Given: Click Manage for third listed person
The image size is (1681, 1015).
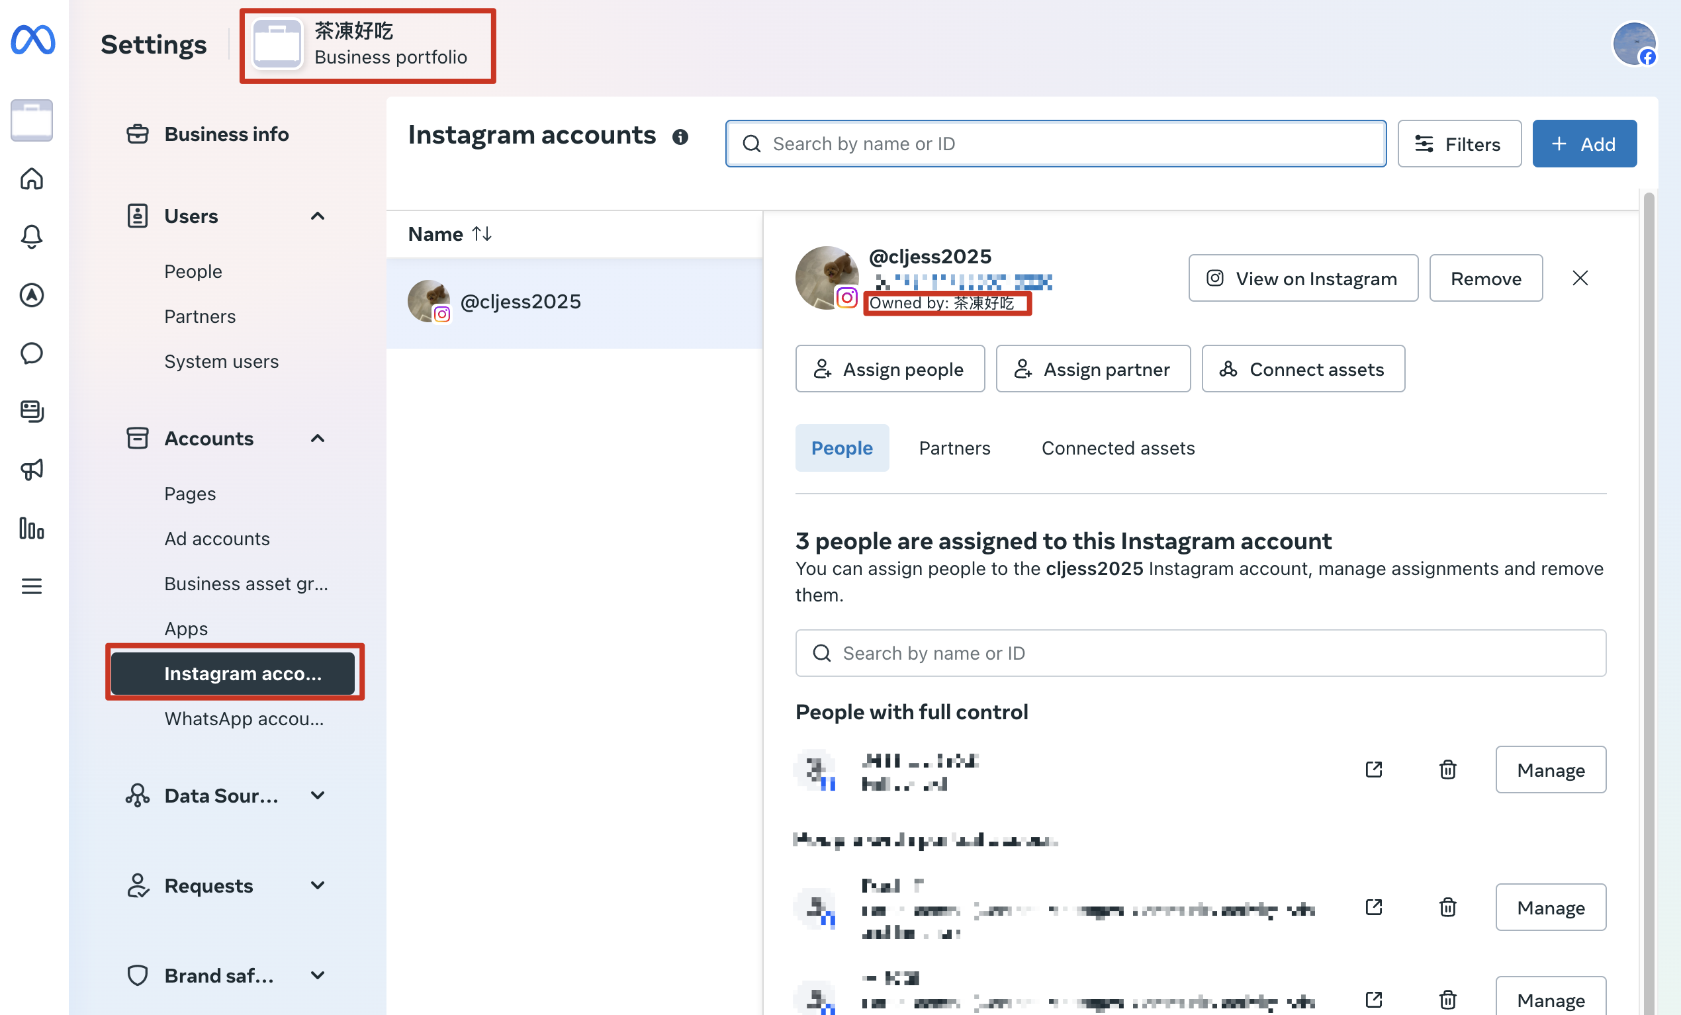Looking at the screenshot, I should [x=1551, y=997].
